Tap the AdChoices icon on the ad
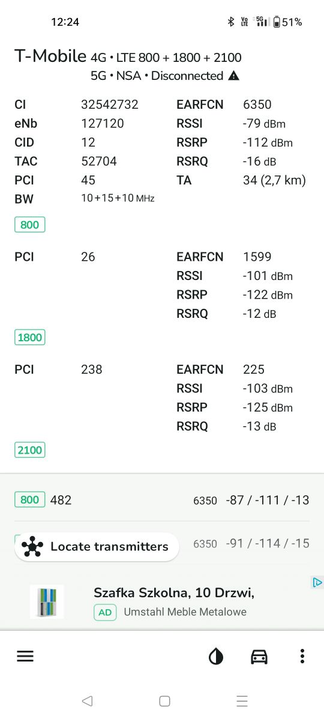 [x=317, y=582]
